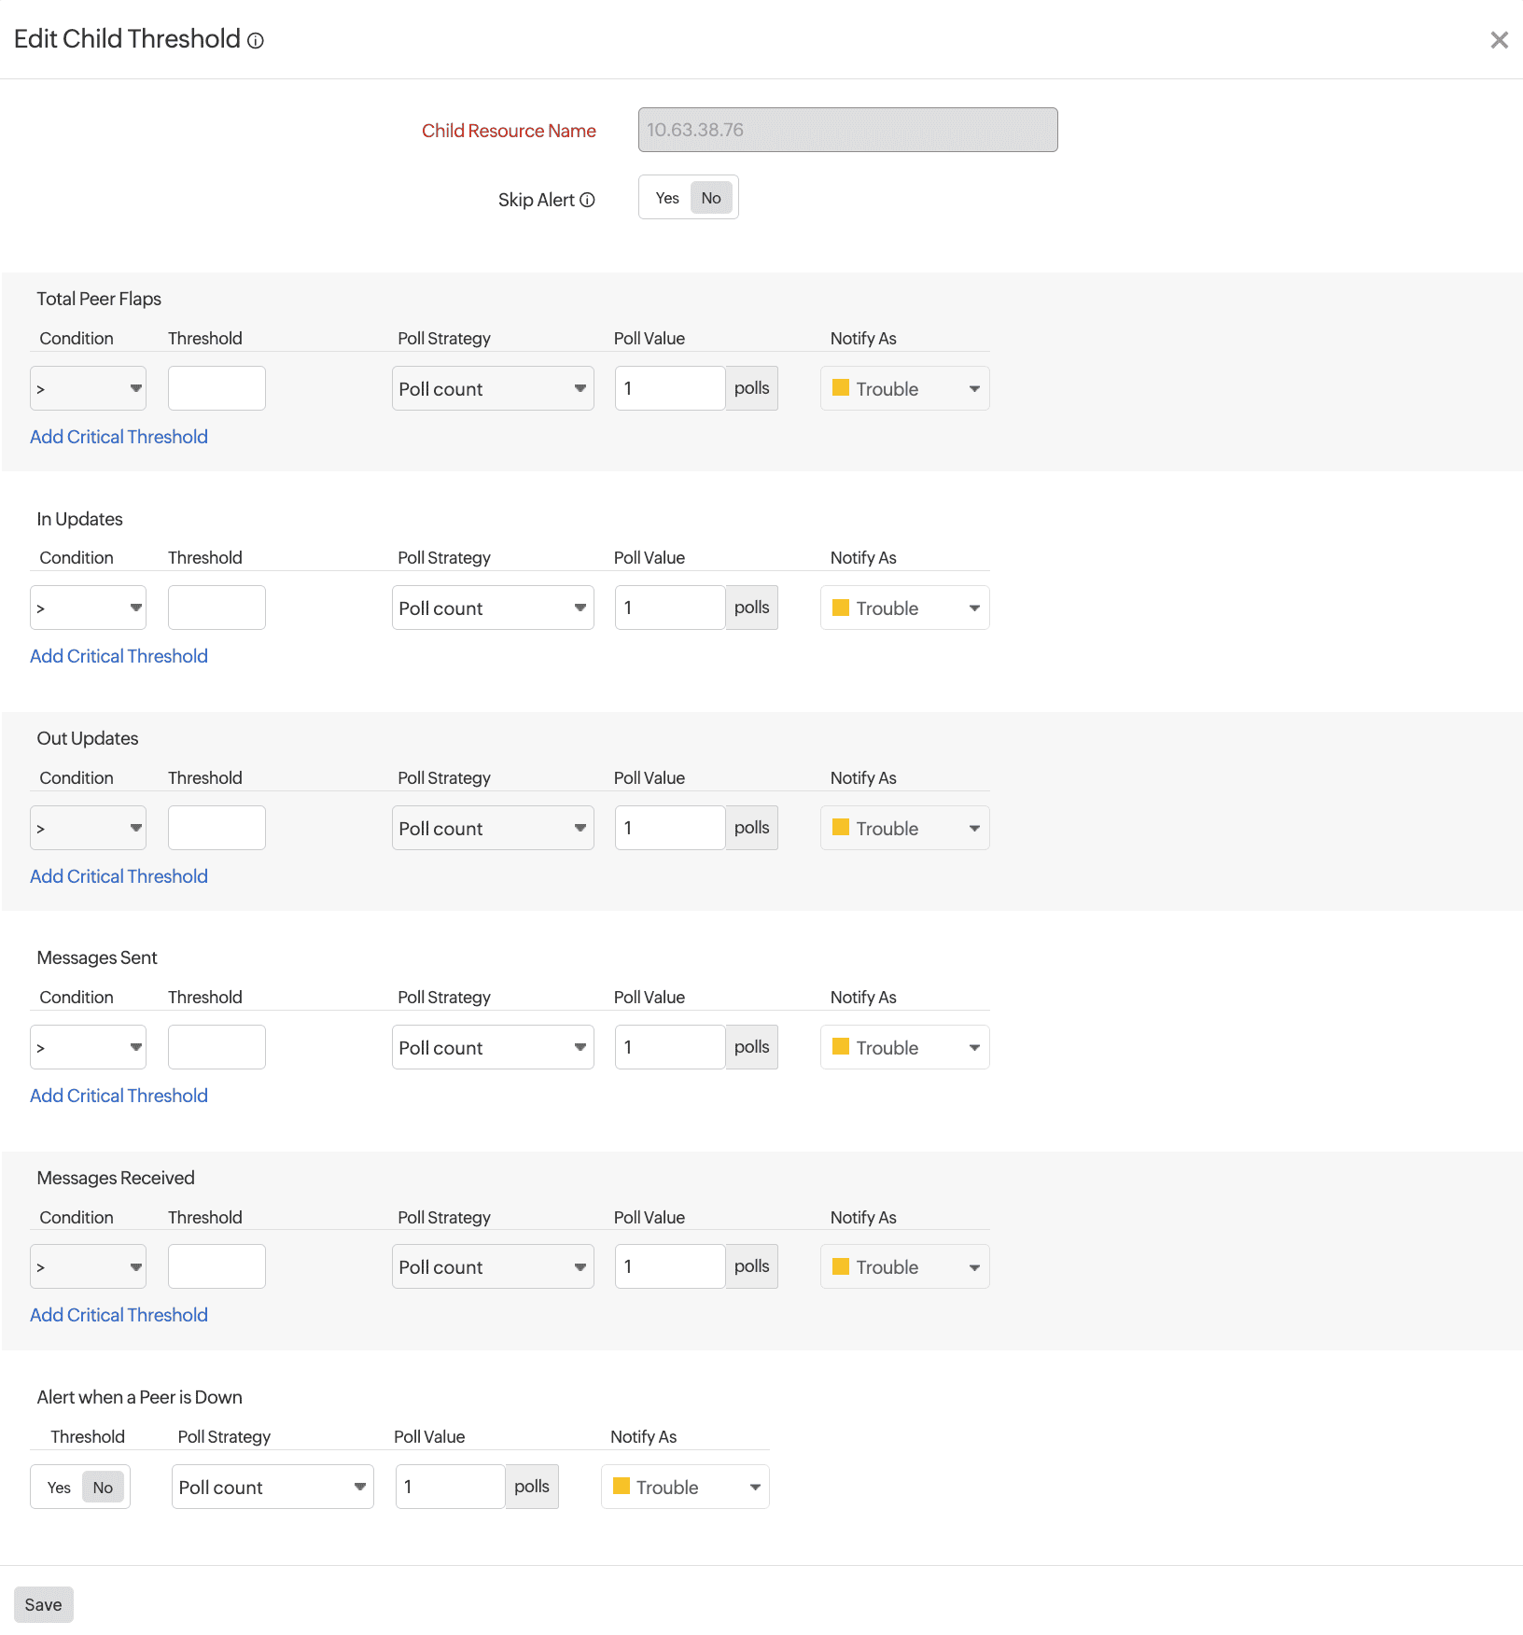Add Critical Threshold for Total Peer Flaps
The image size is (1523, 1635).
[119, 437]
